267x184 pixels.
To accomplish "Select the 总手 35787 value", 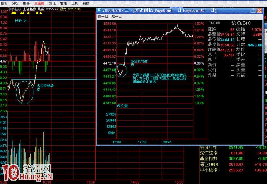I will coord(229,55).
